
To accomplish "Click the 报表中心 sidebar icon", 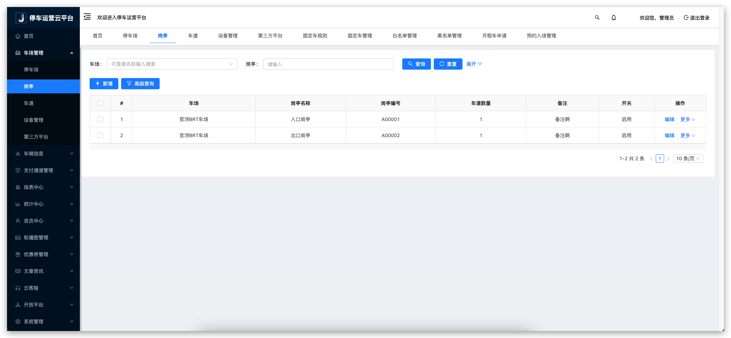I will click(18, 187).
